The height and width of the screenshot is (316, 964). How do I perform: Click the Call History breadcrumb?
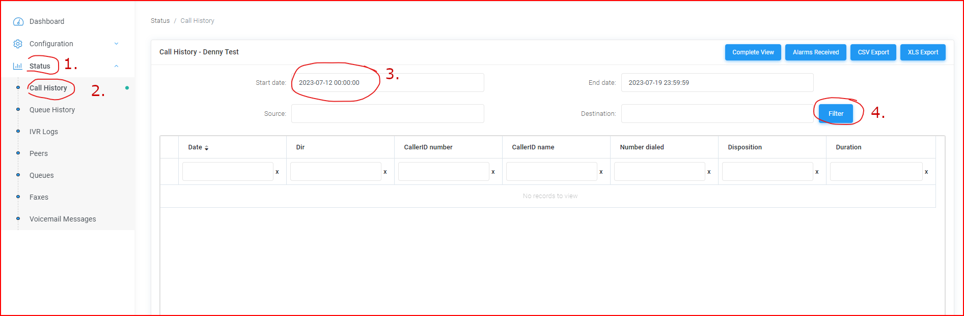197,21
